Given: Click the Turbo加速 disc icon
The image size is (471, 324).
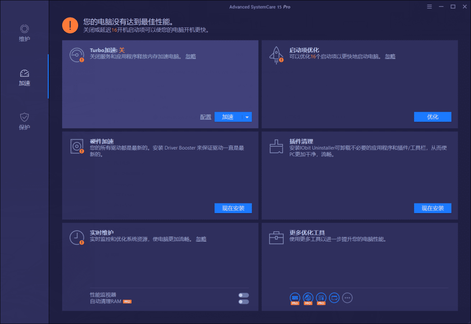Looking at the screenshot, I should pyautogui.click(x=77, y=55).
